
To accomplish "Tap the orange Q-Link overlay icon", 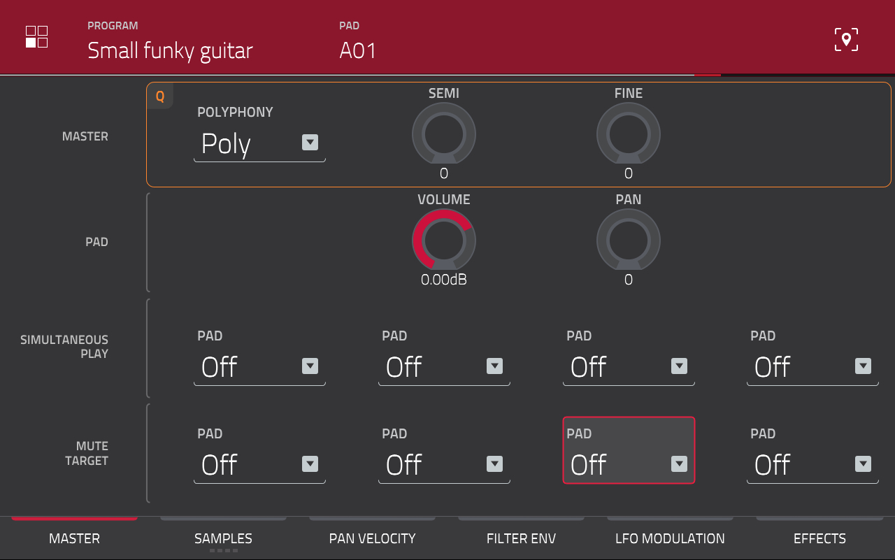I will (x=159, y=96).
